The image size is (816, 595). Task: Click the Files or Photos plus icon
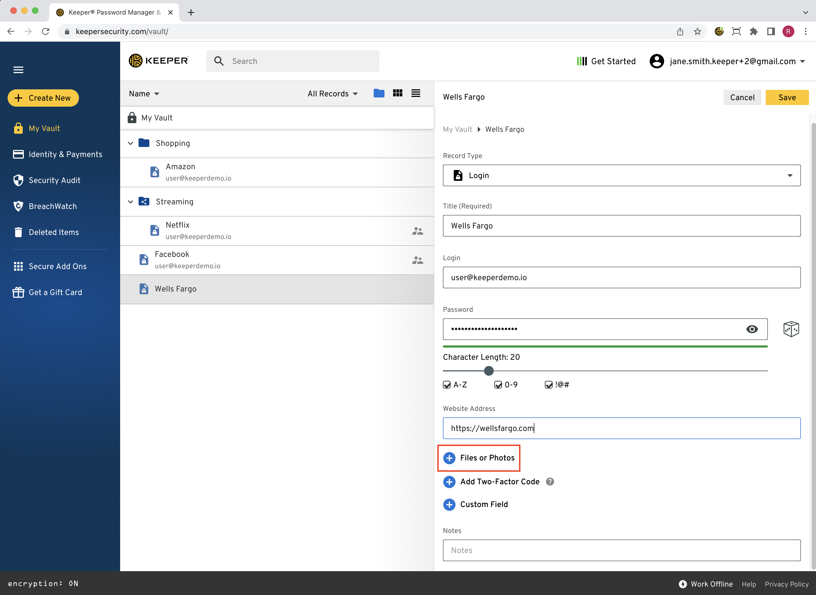[449, 458]
